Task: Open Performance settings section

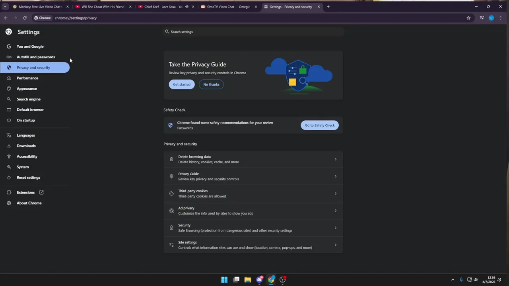Action: [27, 78]
